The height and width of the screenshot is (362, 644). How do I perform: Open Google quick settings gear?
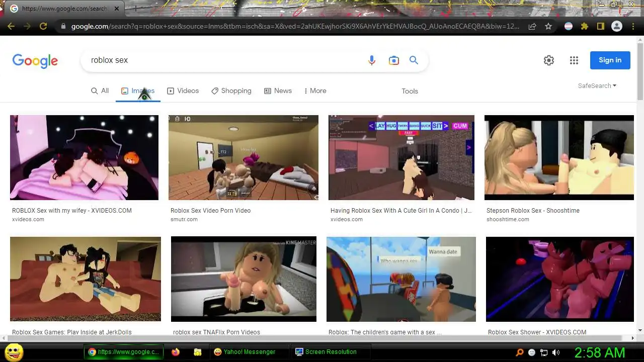click(549, 60)
